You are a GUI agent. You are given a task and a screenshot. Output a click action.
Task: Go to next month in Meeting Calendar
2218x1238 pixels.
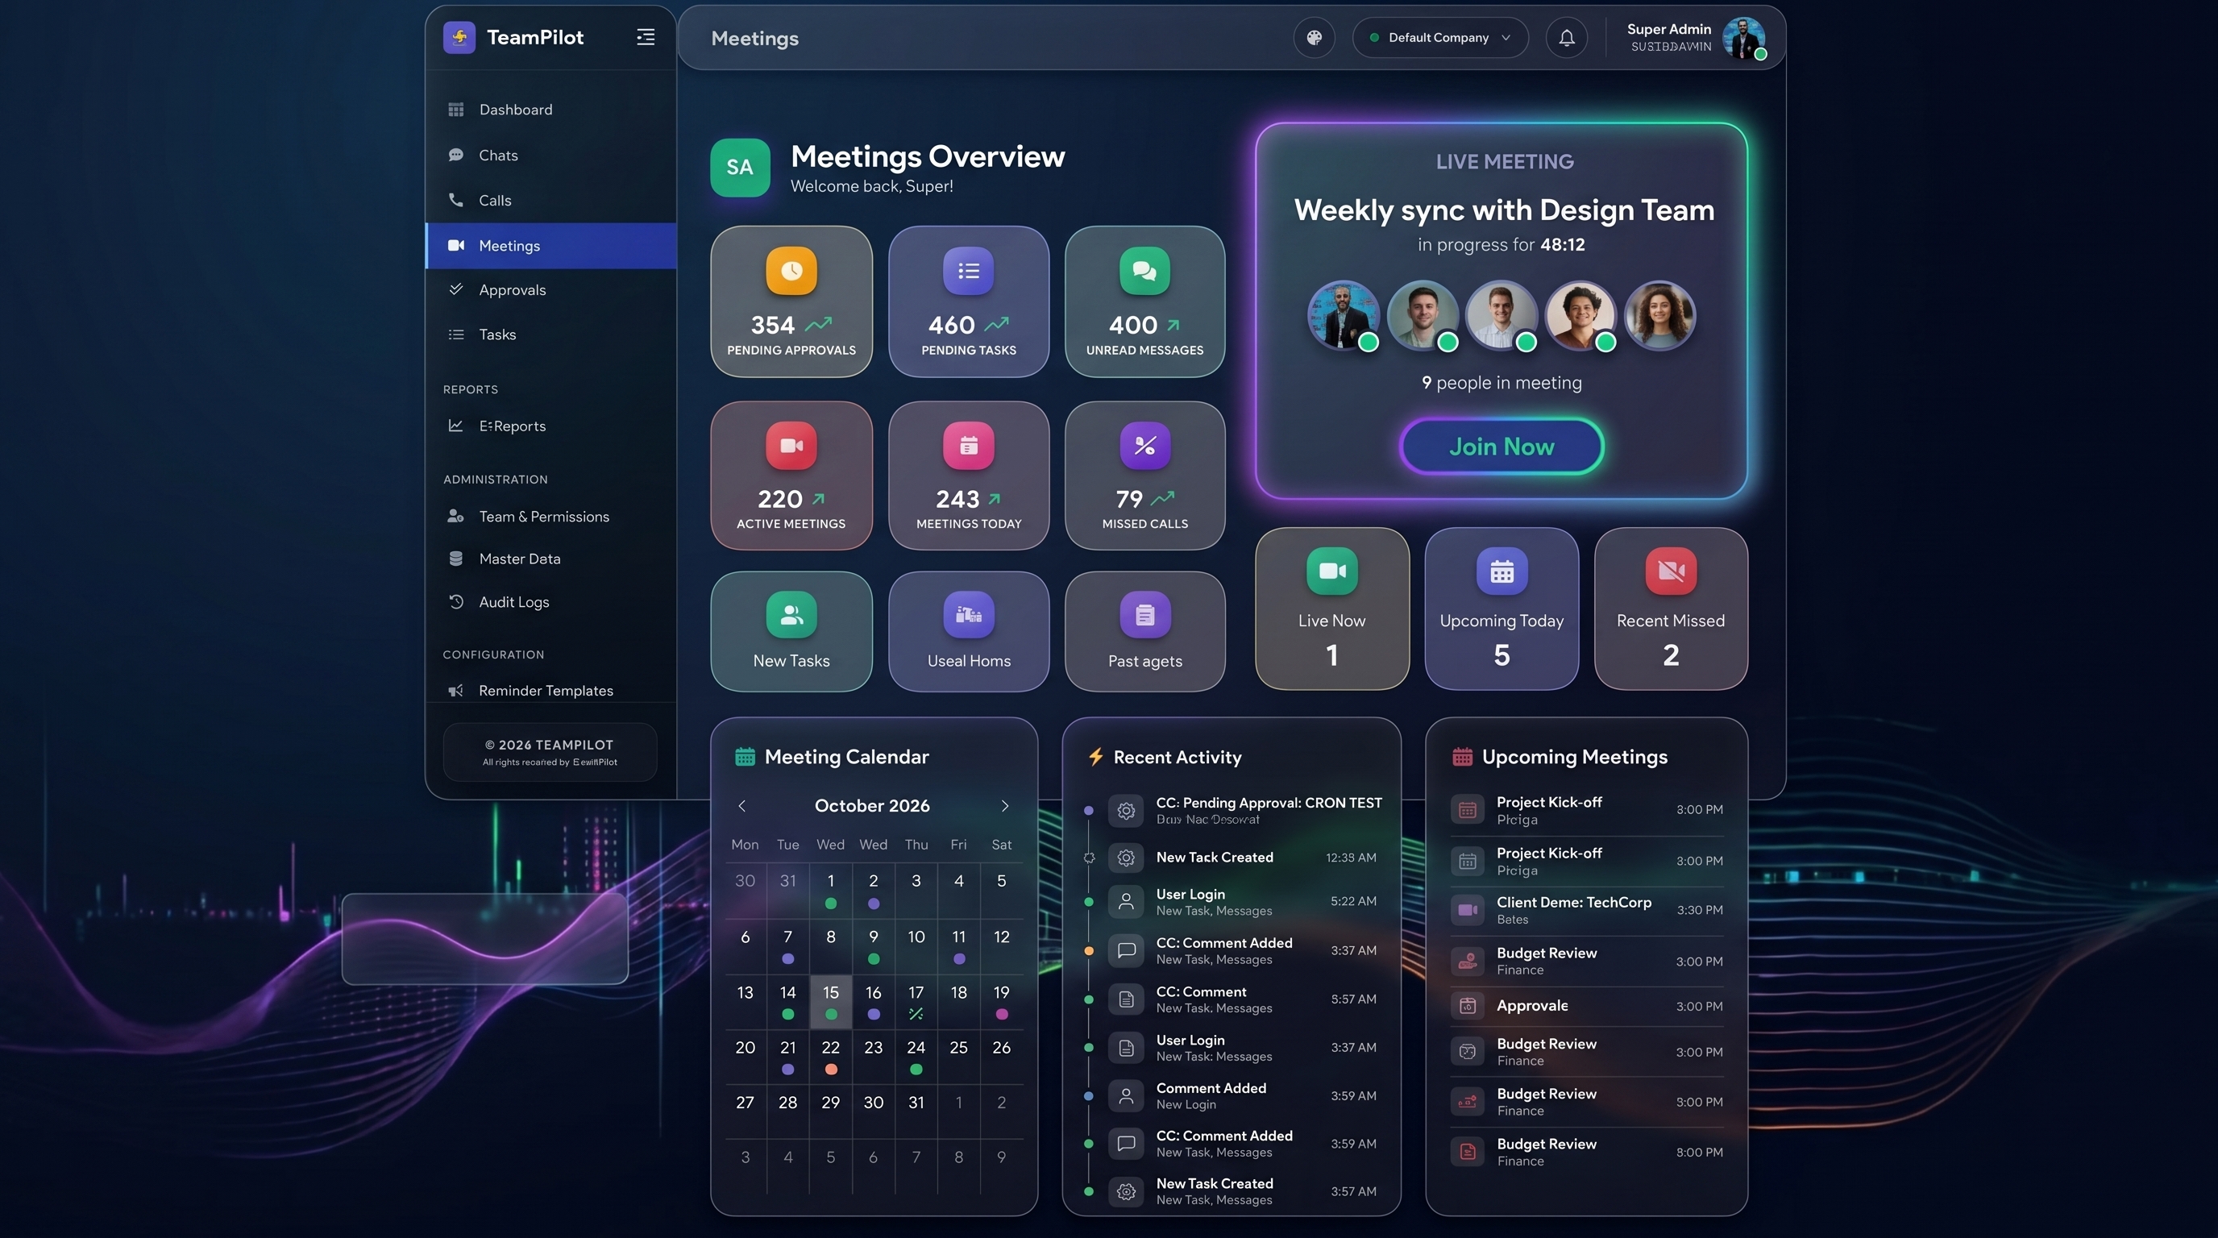1004,806
